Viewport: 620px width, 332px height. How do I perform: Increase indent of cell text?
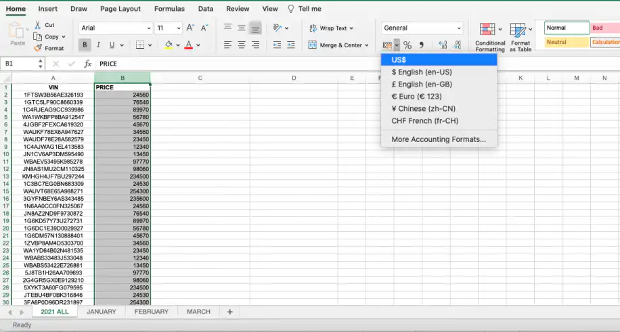(x=290, y=45)
